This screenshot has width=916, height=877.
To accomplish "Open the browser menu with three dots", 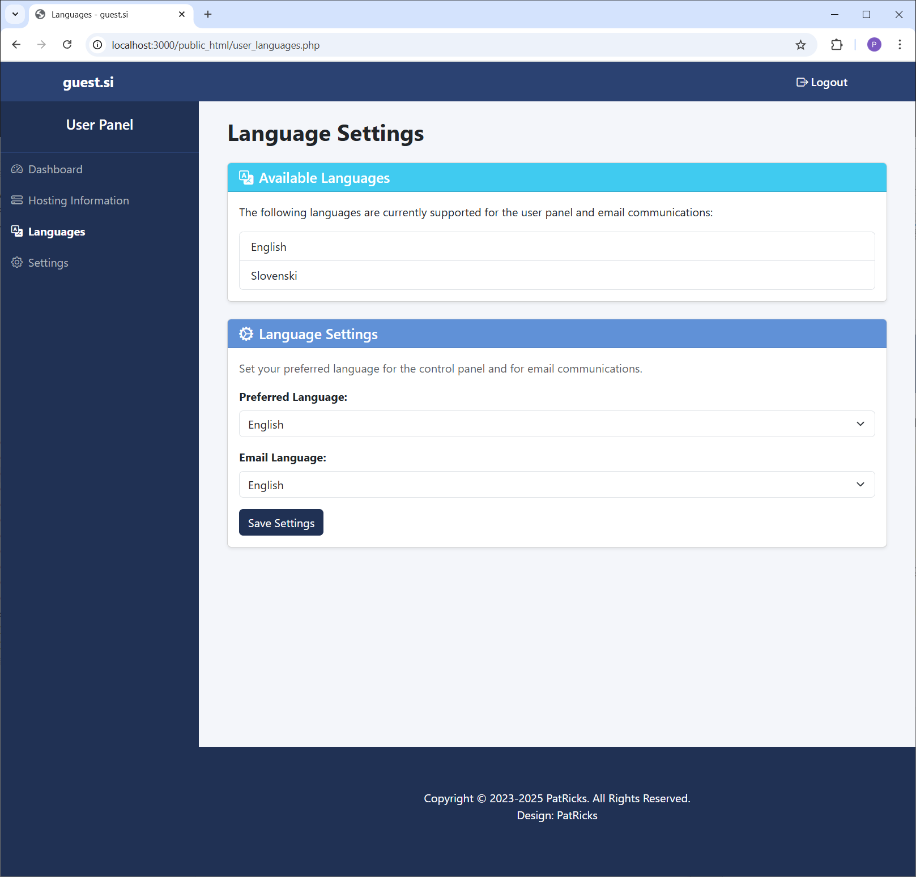I will tap(900, 45).
